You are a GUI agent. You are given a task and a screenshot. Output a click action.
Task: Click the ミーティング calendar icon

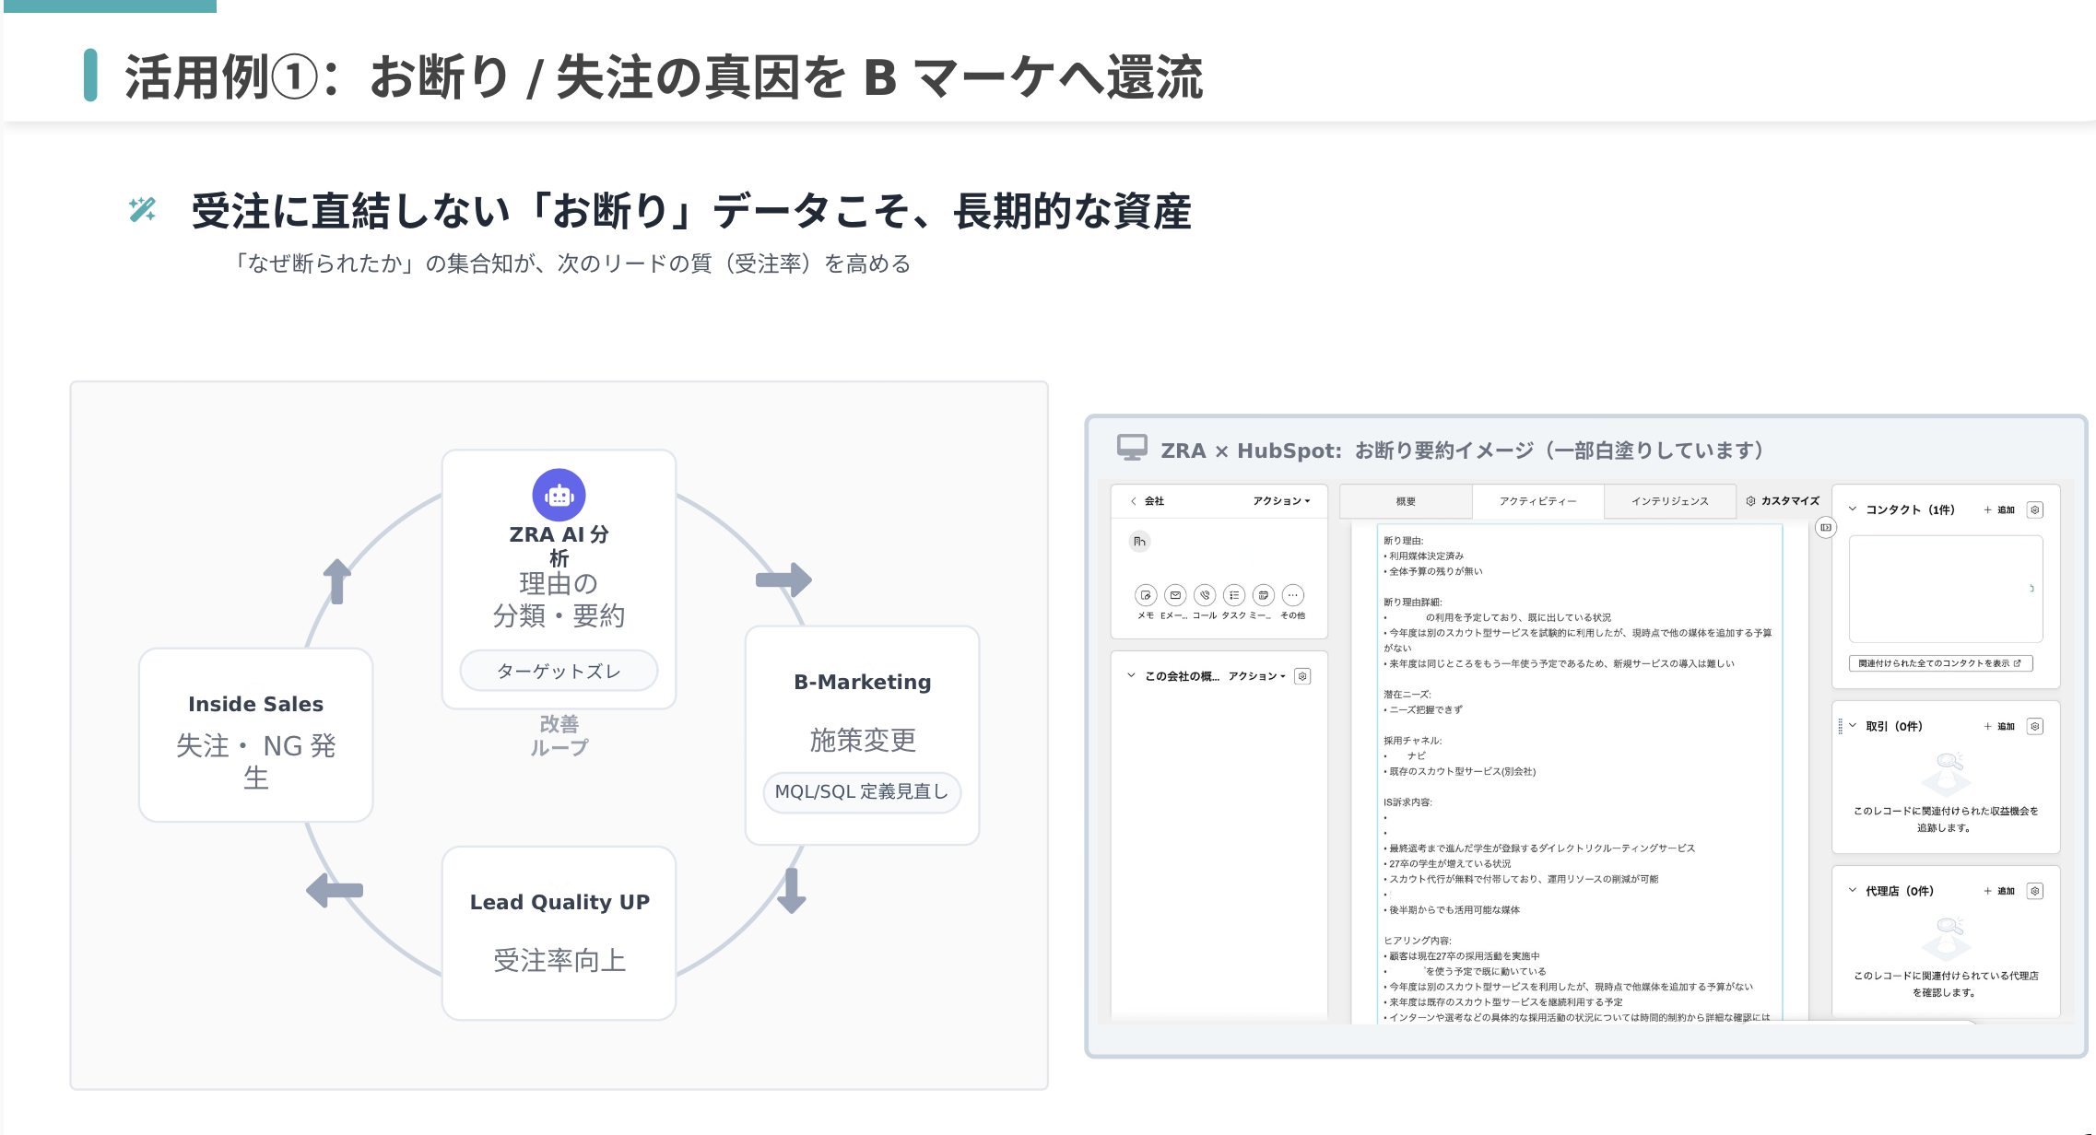[x=1264, y=595]
